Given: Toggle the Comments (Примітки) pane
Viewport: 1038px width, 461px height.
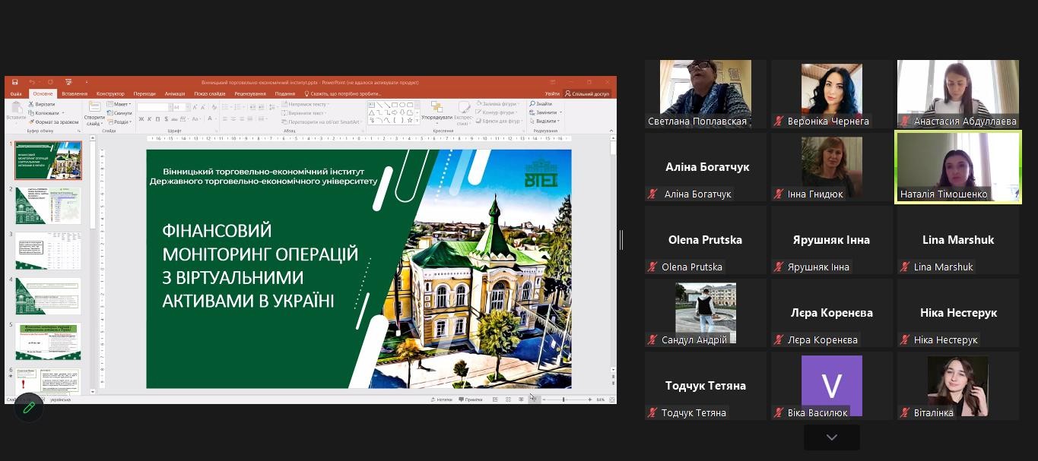Looking at the screenshot, I should click(469, 399).
